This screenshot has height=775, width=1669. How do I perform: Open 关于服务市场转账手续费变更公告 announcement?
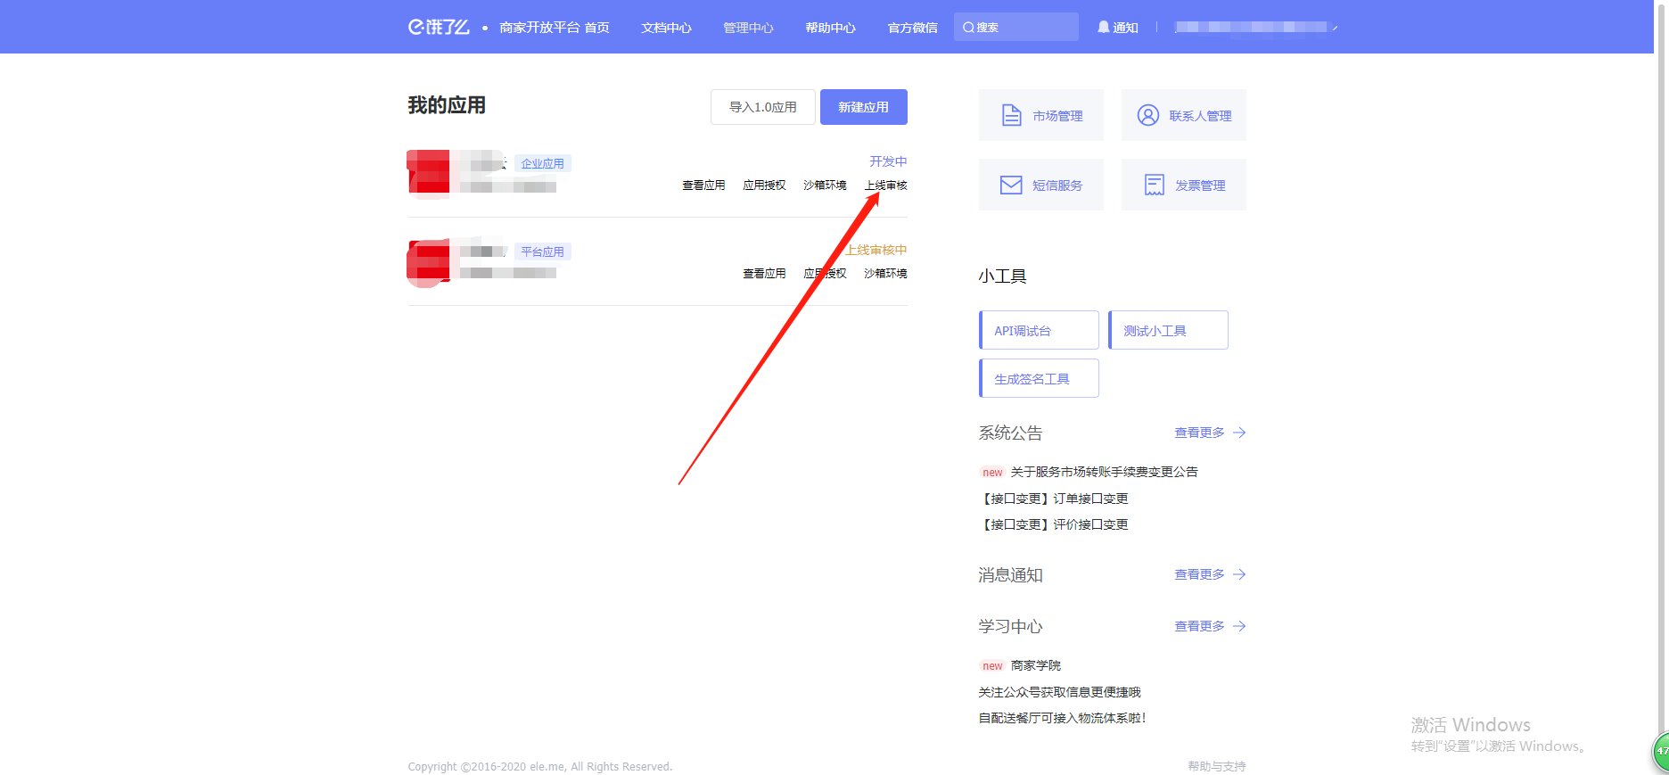(1104, 472)
